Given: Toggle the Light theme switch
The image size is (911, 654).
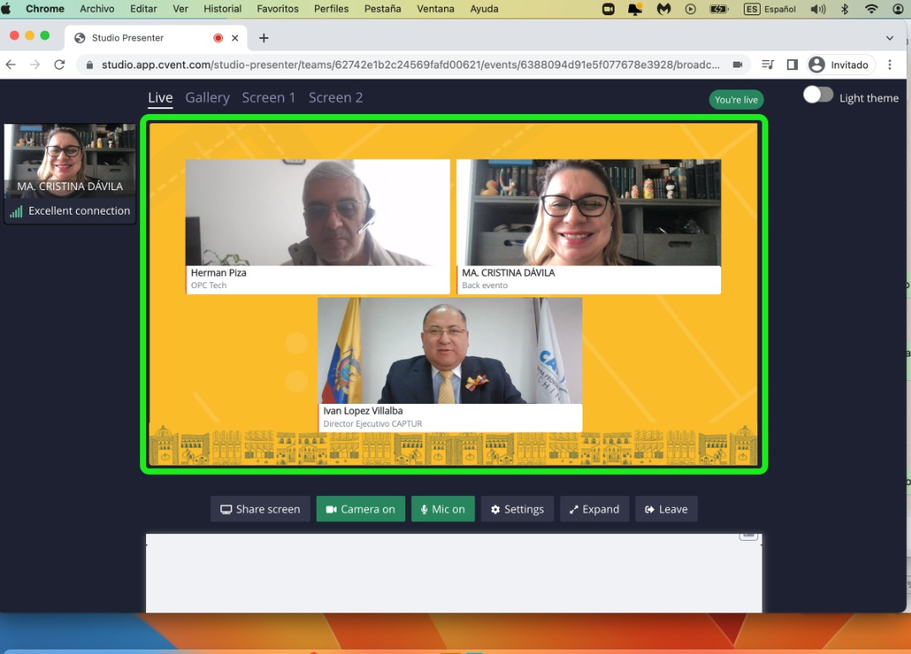Looking at the screenshot, I should click(818, 95).
